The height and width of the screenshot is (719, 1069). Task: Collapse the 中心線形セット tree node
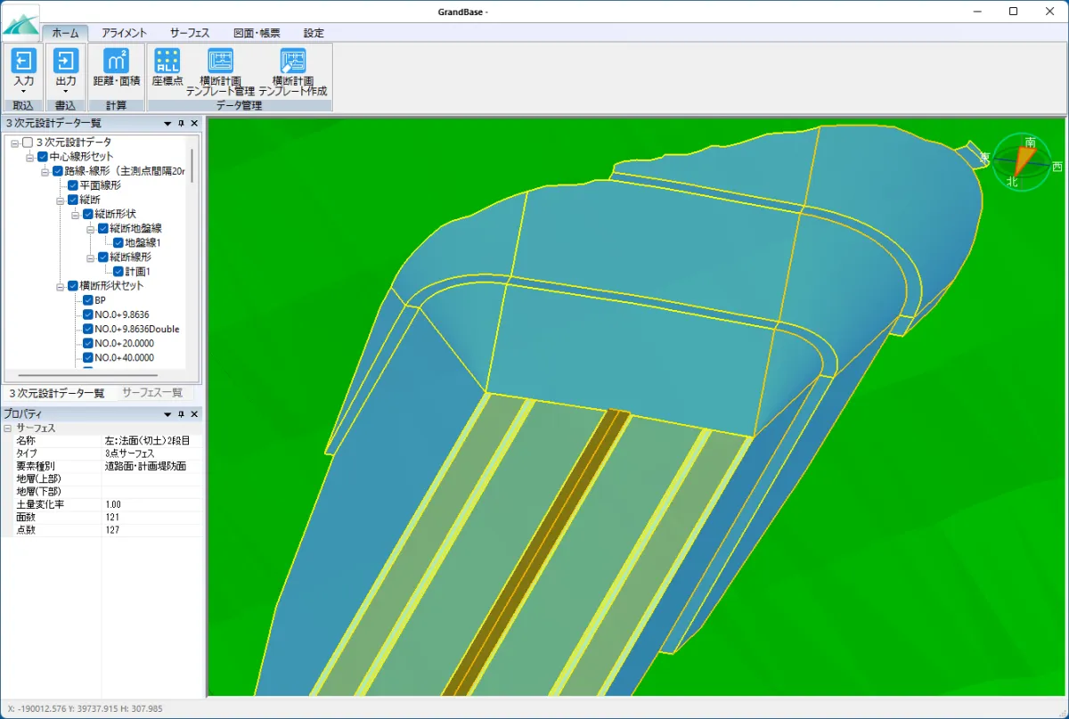coord(29,157)
